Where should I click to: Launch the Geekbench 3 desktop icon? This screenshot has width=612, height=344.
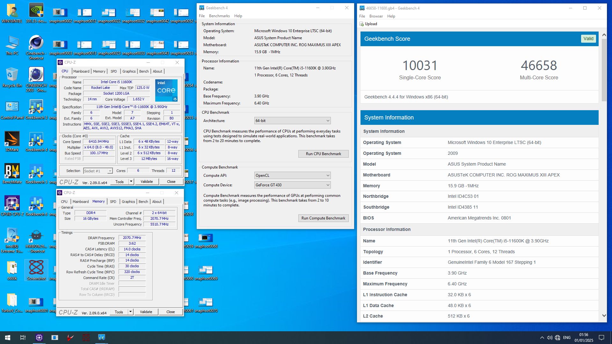coord(36,110)
